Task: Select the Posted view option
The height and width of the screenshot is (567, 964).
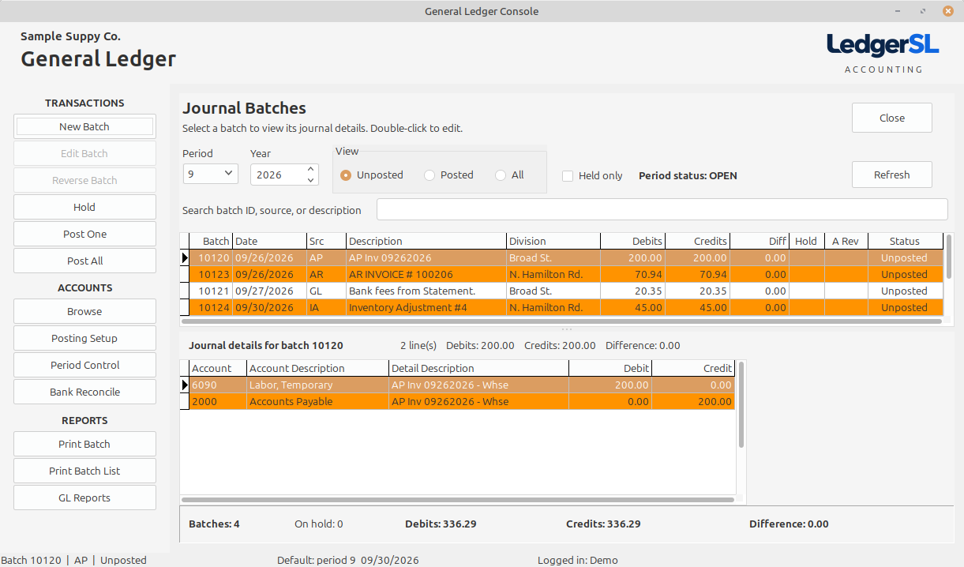Action: click(x=448, y=175)
